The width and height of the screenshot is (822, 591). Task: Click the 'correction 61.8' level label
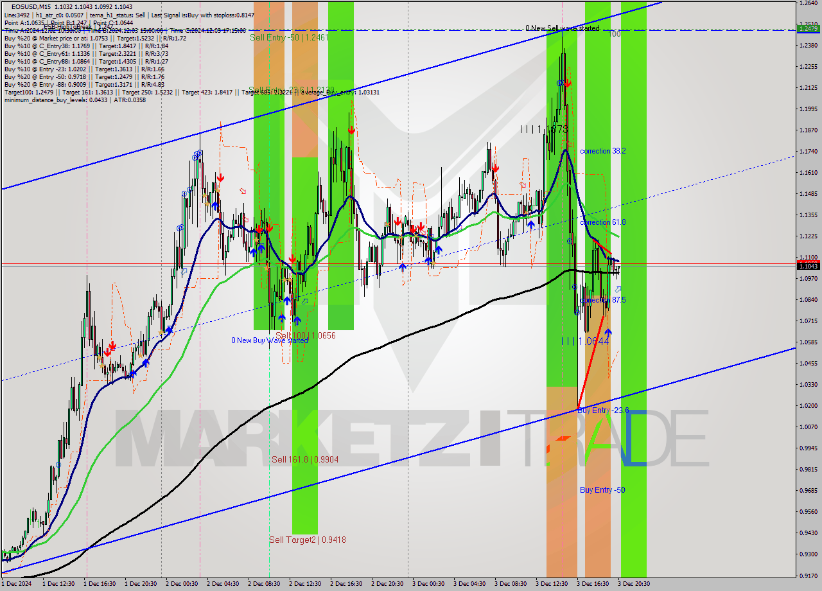pos(602,222)
